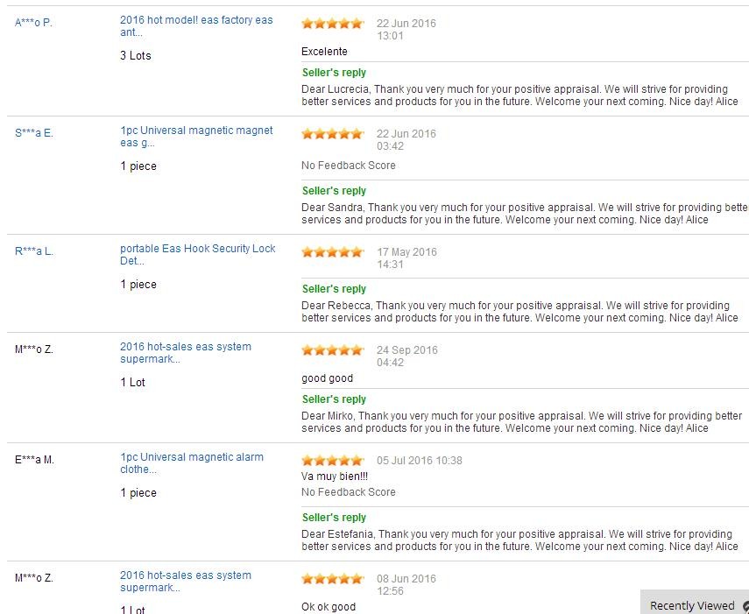Click the 'Excelente' review comment
This screenshot has width=749, height=614.
pos(324,52)
